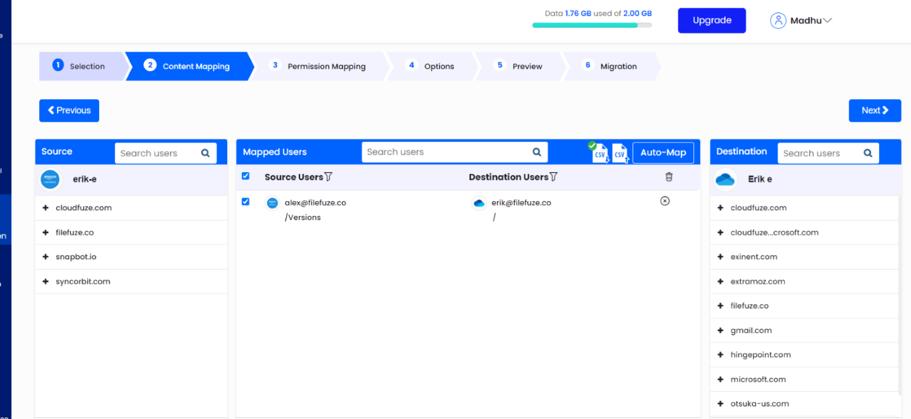Upload a CSV mapping file
Screen dimensions: 911x419
click(620, 153)
